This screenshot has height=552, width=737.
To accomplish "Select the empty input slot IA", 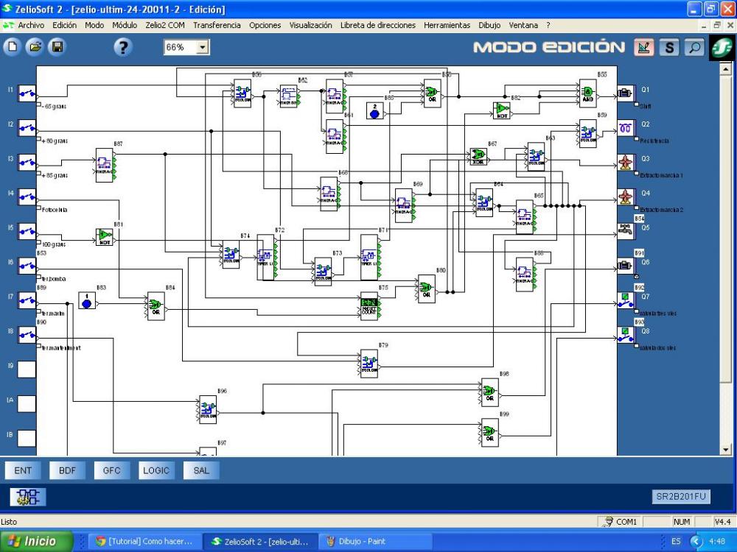I will click(x=27, y=404).
